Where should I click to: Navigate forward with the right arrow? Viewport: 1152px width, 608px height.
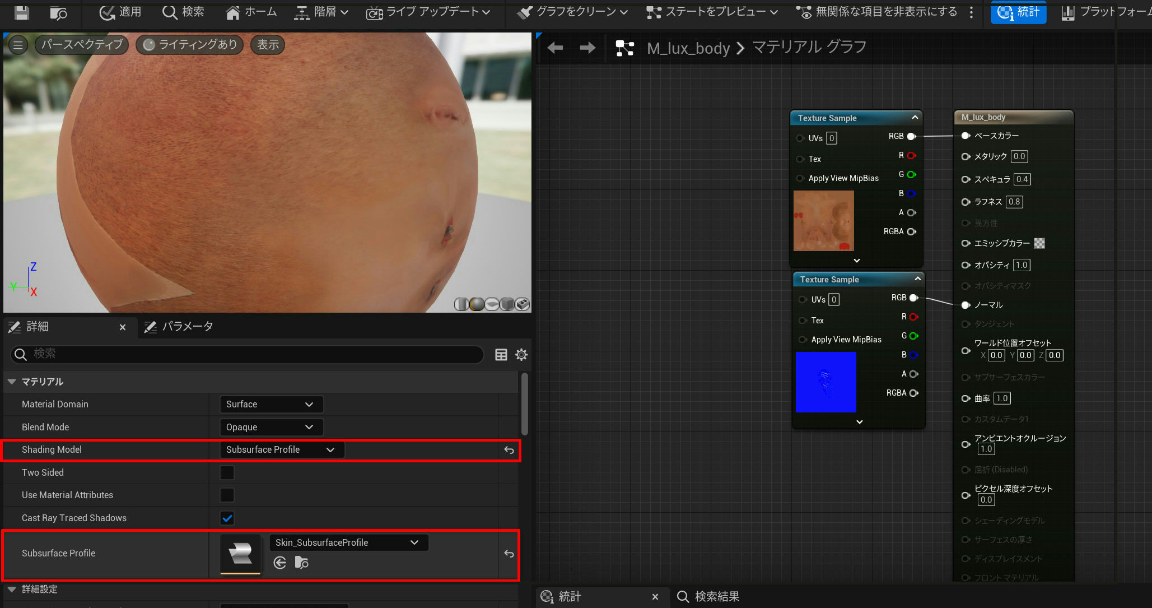(587, 48)
